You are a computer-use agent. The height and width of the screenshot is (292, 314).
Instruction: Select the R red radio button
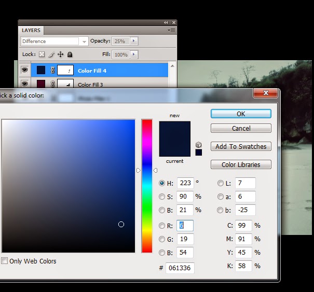[x=162, y=226]
